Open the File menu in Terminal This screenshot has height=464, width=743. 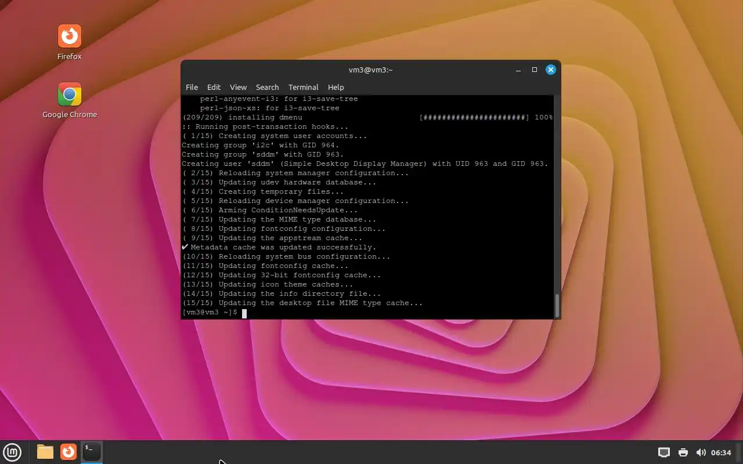click(192, 87)
